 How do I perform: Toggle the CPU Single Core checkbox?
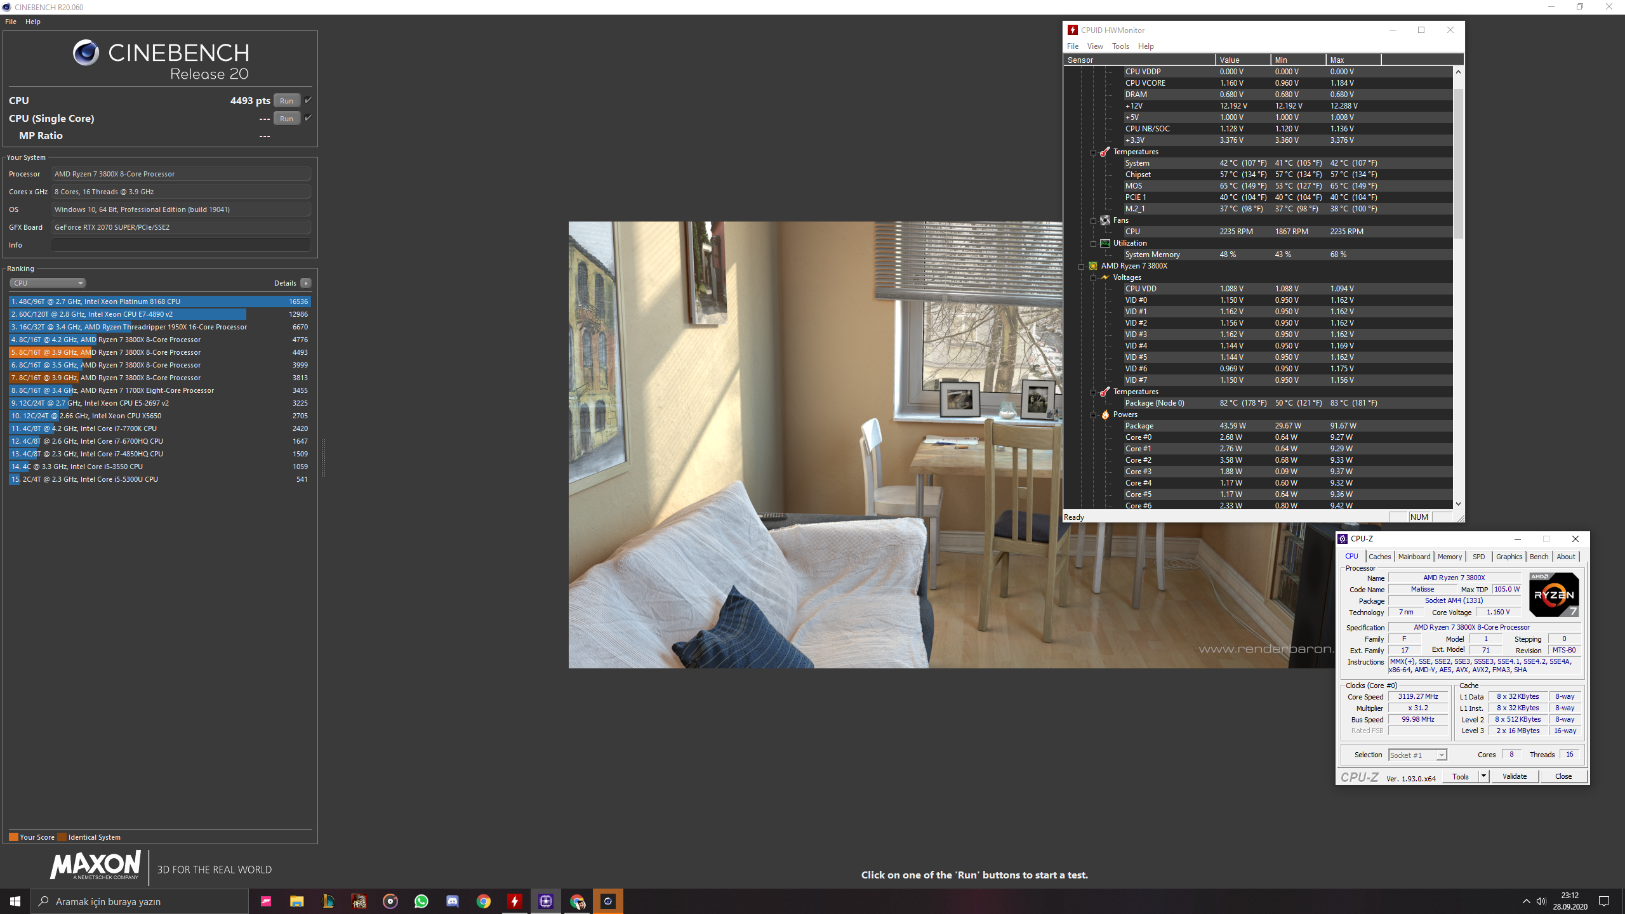pos(308,118)
